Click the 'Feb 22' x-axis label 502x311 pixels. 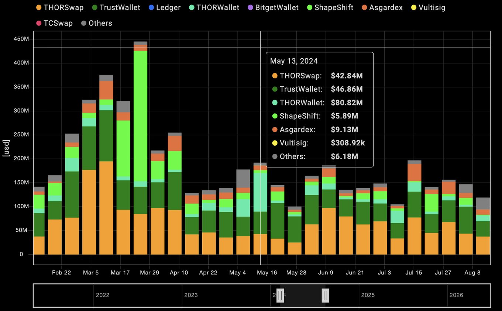(x=61, y=273)
